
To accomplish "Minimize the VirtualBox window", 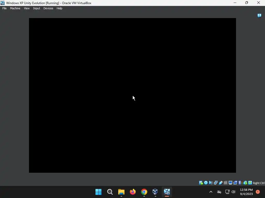I will coord(235,3).
